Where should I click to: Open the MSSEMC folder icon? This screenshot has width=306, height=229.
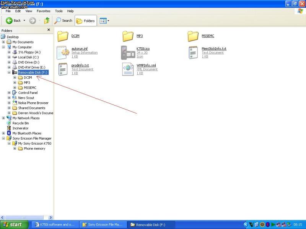tap(193, 36)
